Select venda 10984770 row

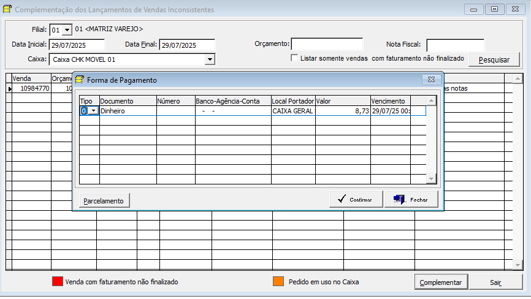point(31,88)
